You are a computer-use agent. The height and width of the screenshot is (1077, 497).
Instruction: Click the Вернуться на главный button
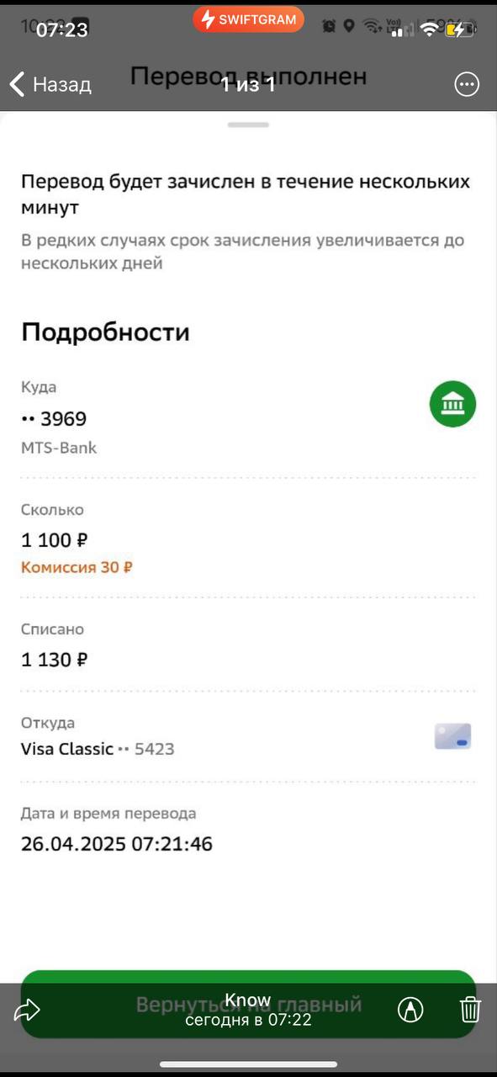point(248,1005)
